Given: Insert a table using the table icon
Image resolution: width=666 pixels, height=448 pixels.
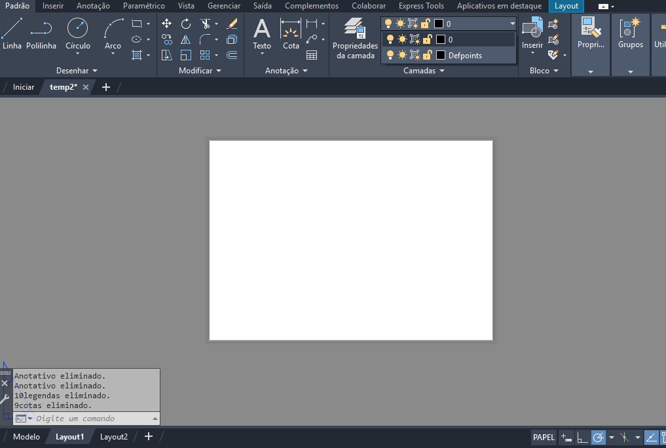Looking at the screenshot, I should click(x=312, y=55).
